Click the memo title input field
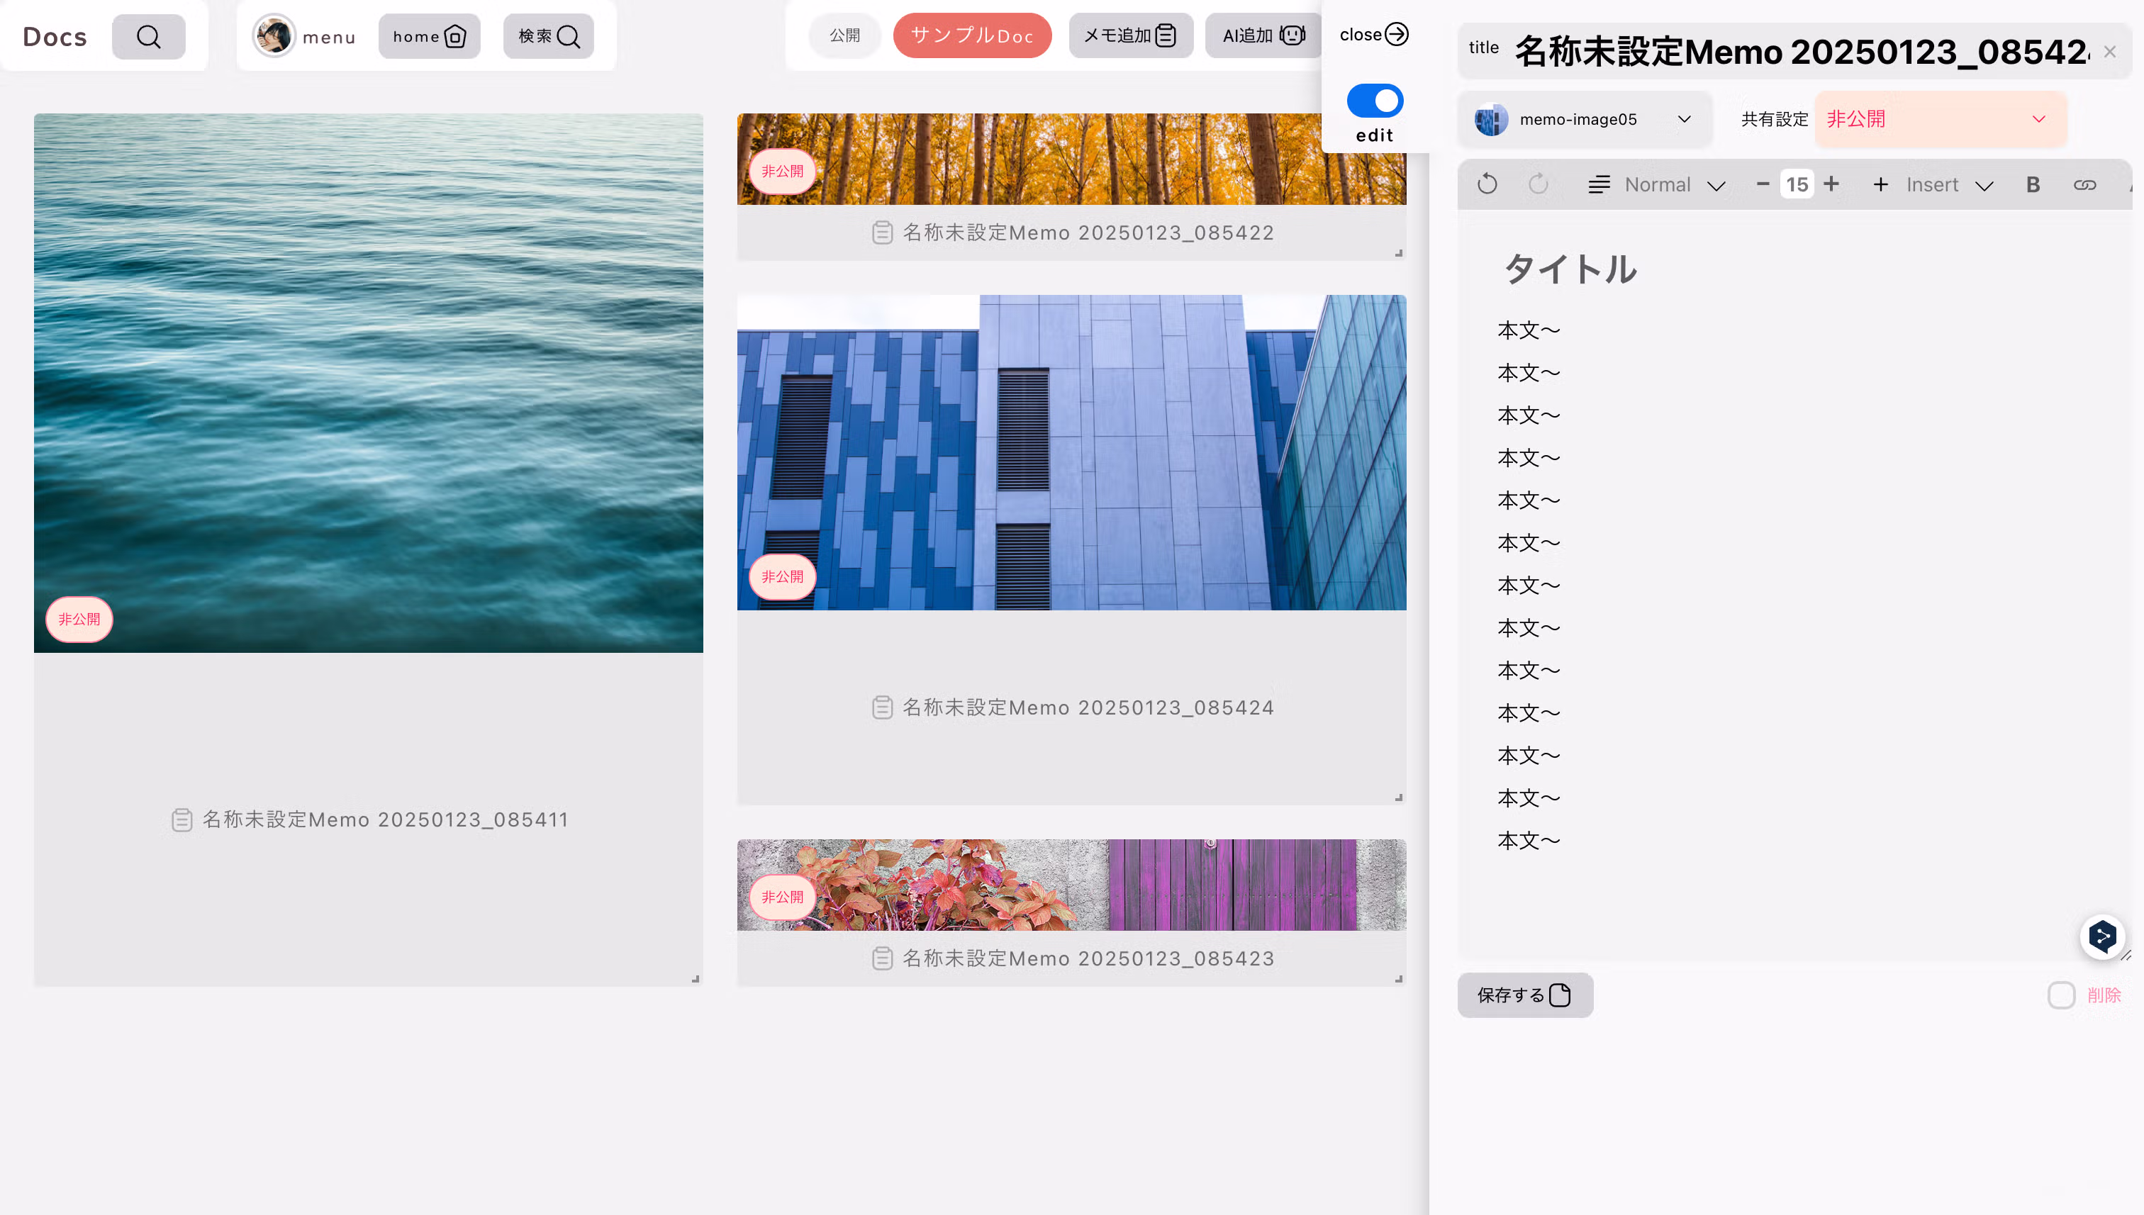Viewport: 2144px width, 1215px height. coord(1801,52)
